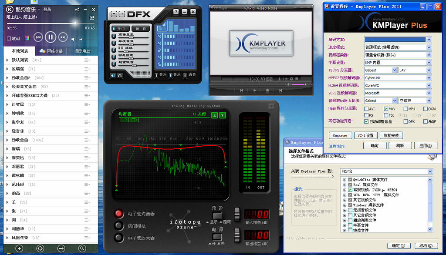The image size is (446, 255).
Task: Enable the 歌词 lyrics checkbox
Action: 9,39
